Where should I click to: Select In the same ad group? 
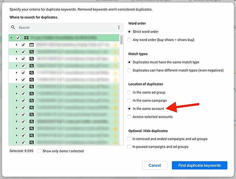(x=129, y=92)
